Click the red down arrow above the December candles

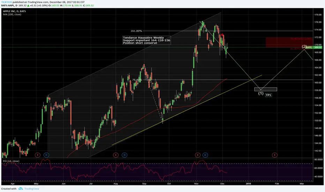coord(222,35)
